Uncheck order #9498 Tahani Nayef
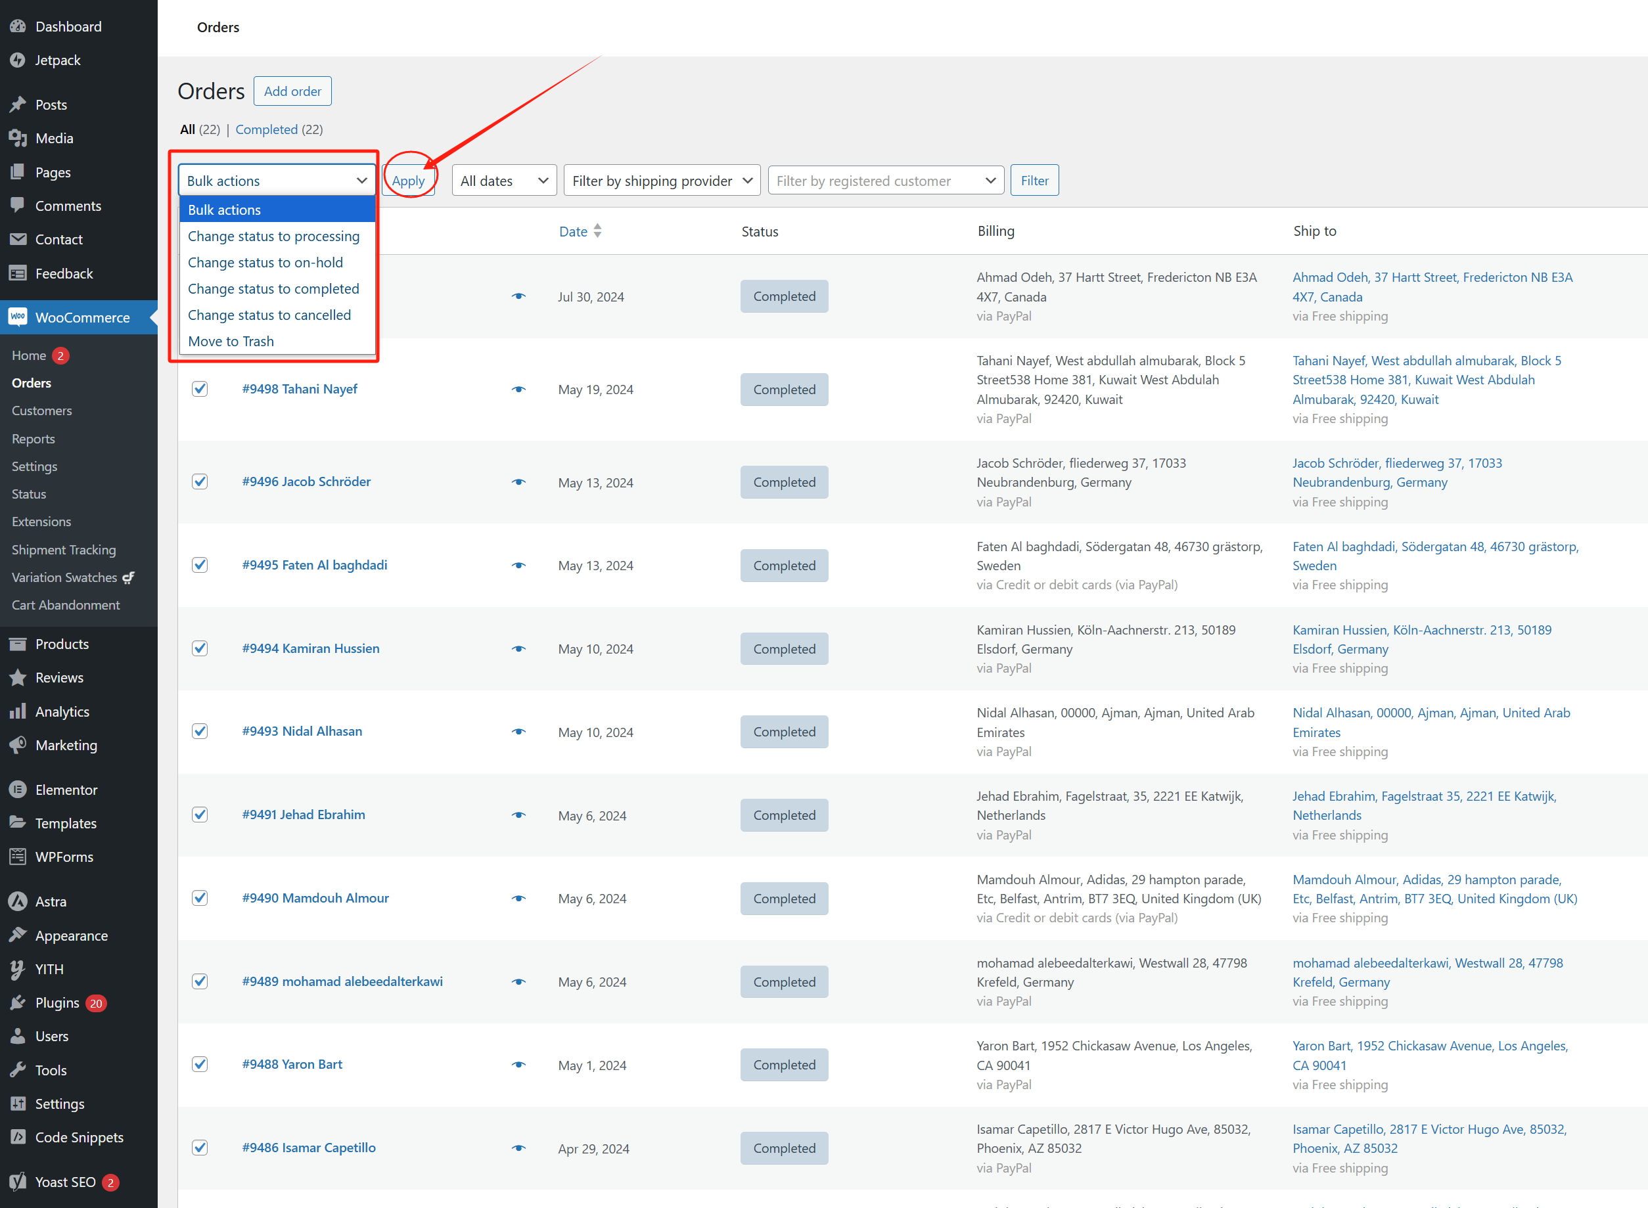The height and width of the screenshot is (1208, 1648). coord(200,388)
